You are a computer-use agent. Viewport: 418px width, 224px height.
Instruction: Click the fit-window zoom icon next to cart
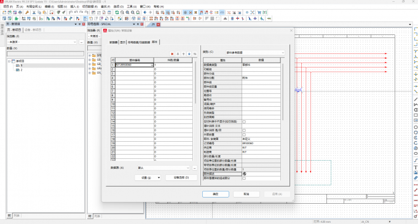click(x=253, y=12)
